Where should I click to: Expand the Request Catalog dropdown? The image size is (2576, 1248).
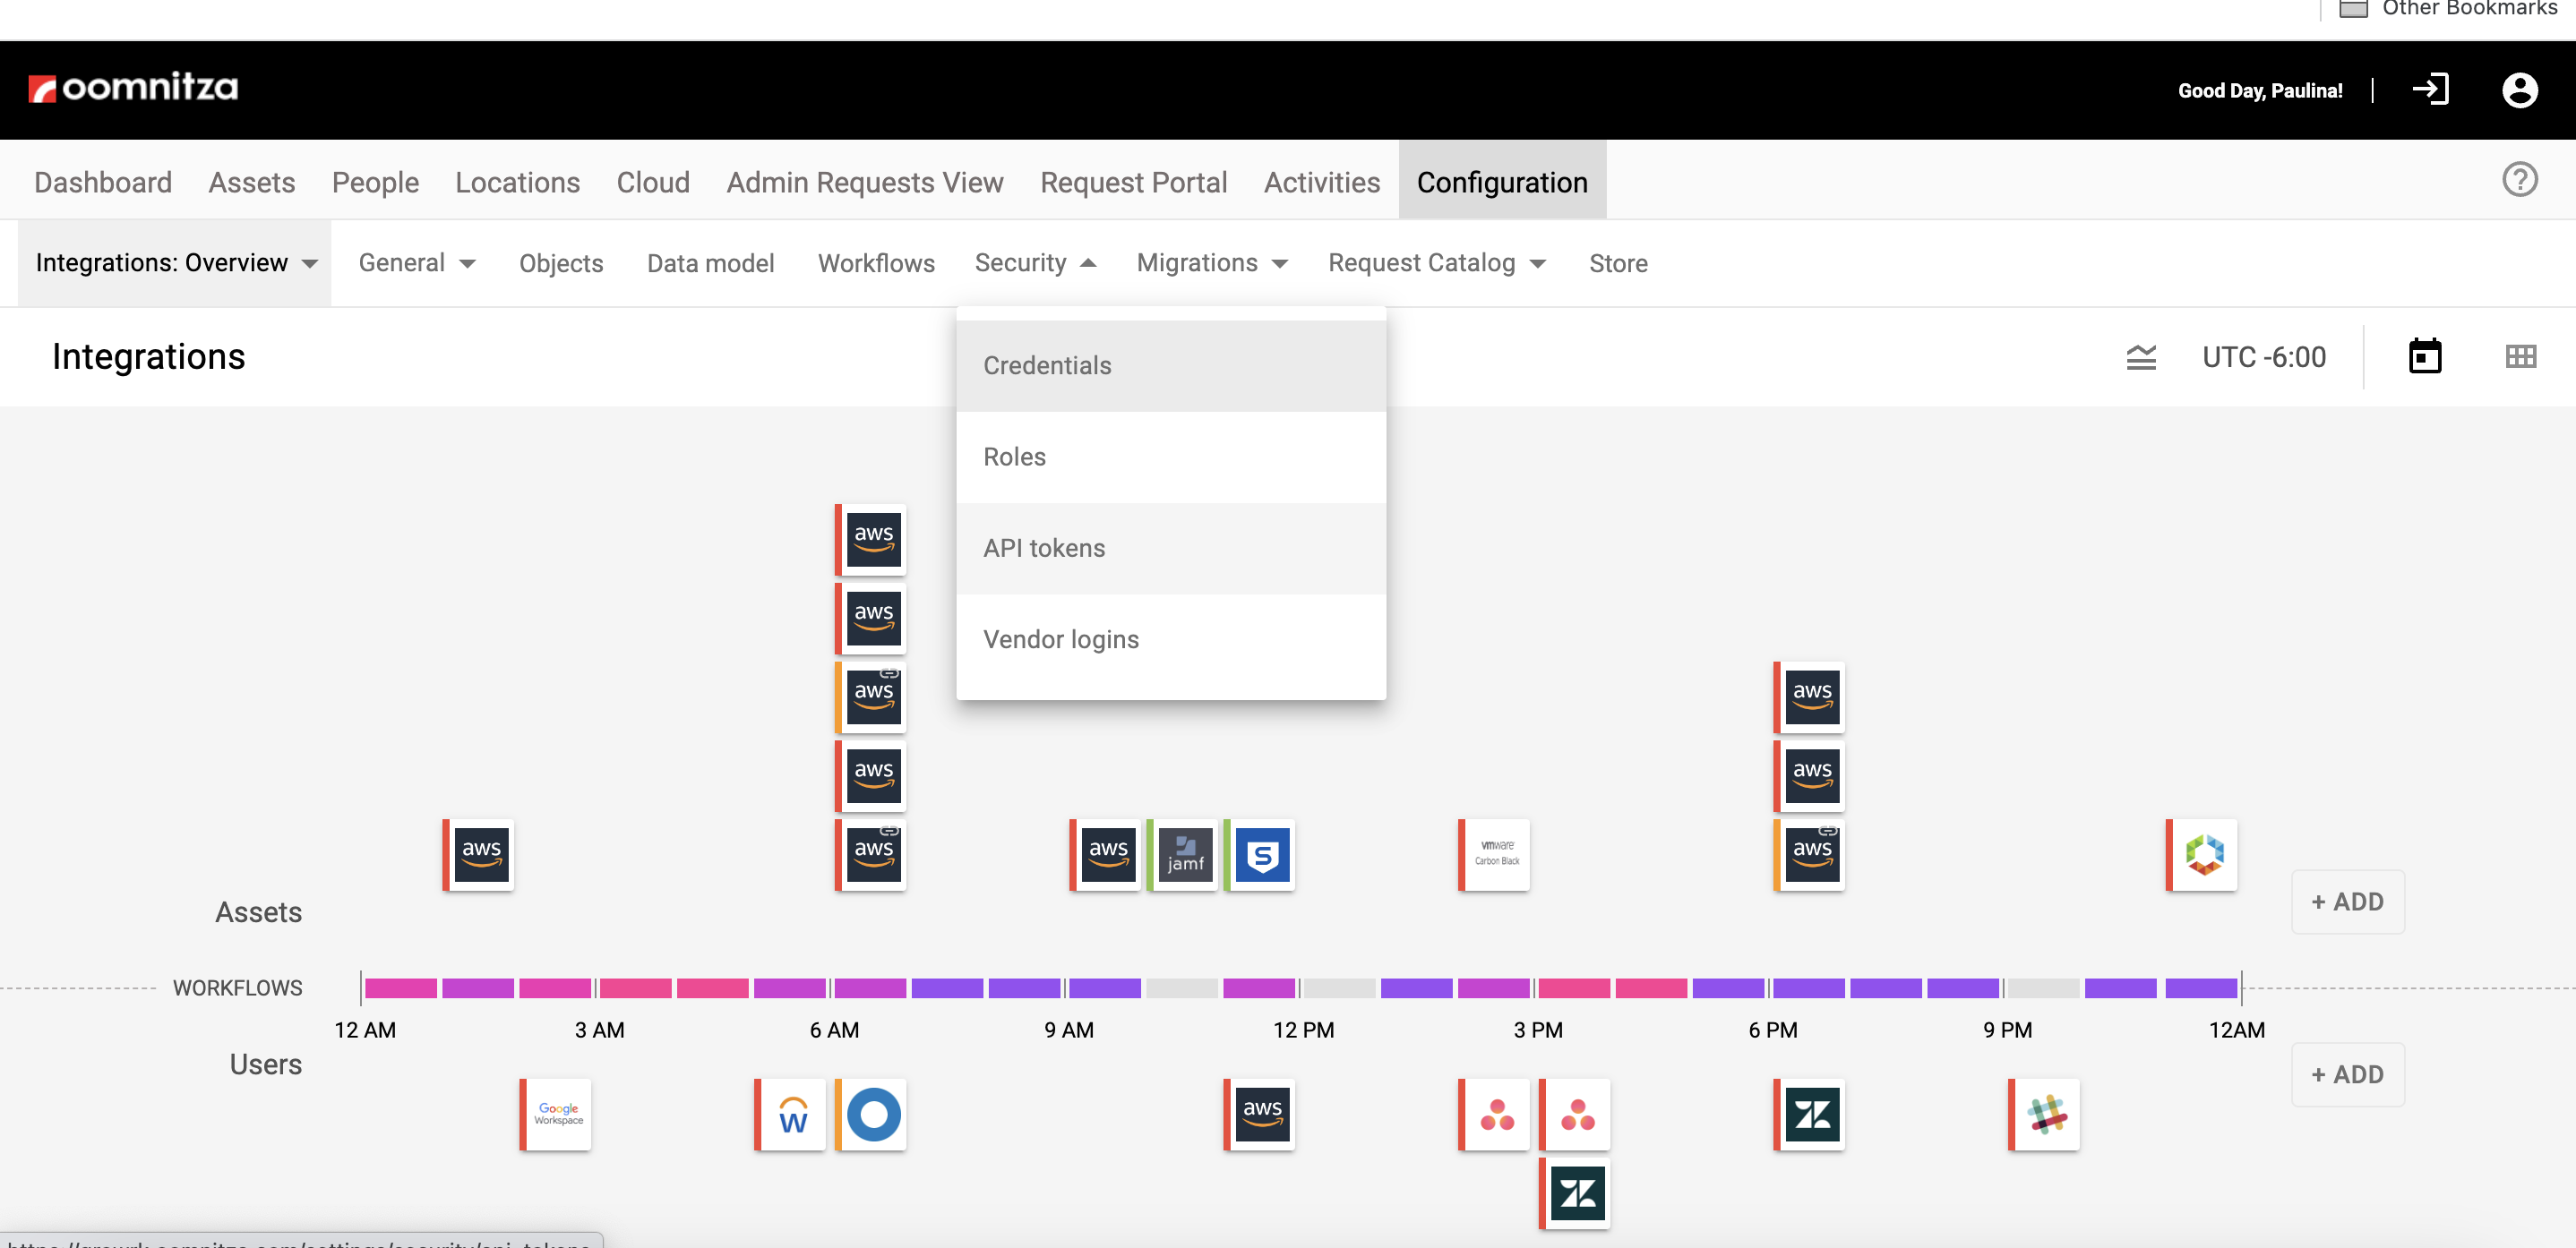click(x=1436, y=263)
